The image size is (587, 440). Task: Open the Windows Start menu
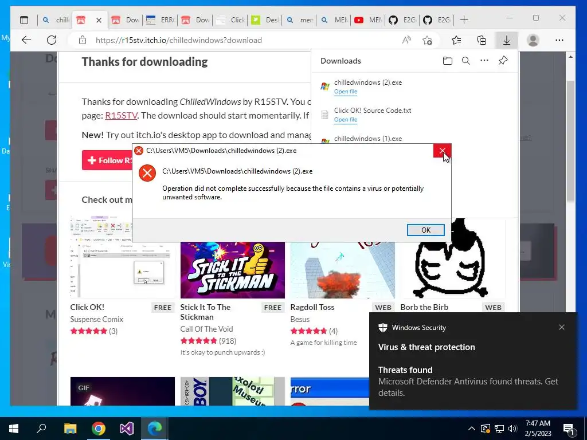coord(14,429)
